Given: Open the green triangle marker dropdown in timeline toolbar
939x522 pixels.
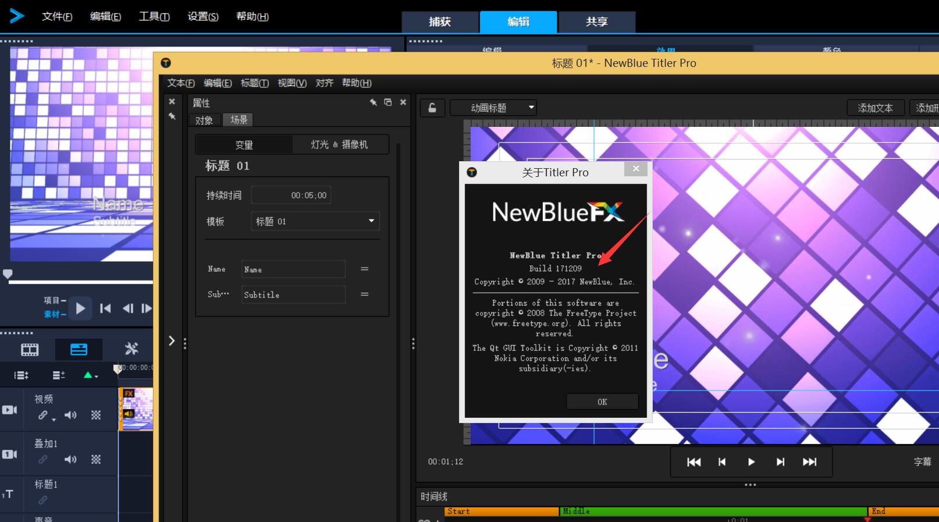Looking at the screenshot, I should pyautogui.click(x=90, y=375).
